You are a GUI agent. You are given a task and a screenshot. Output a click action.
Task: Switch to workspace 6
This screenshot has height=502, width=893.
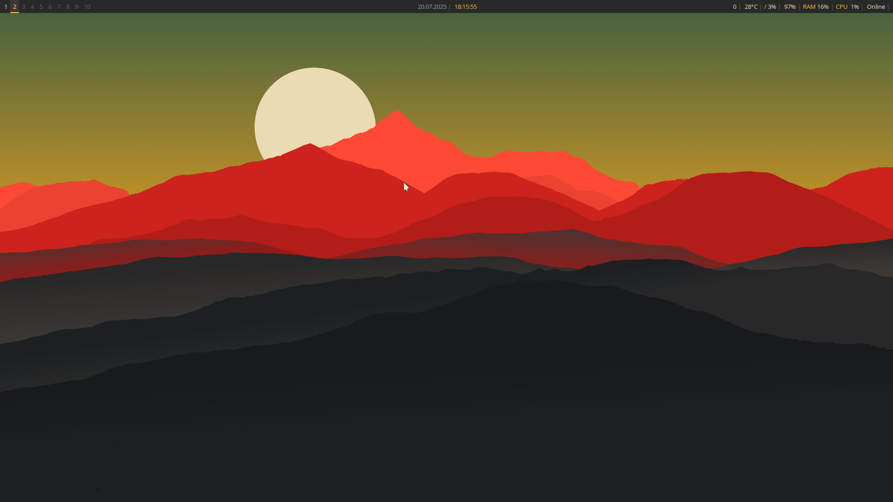(x=50, y=7)
